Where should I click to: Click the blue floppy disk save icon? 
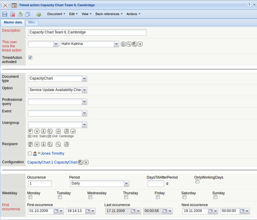[x=5, y=14]
